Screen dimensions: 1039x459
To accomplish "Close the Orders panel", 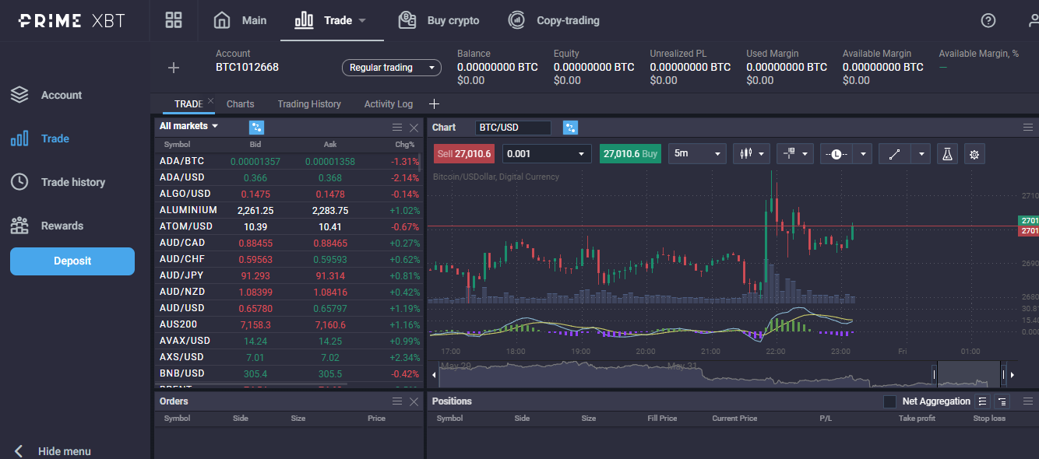I will coord(414,401).
